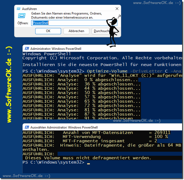Image resolution: width=184 pixels, height=180 pixels.
Task: Click the Optimize-Volume command text
Action: (107, 71)
